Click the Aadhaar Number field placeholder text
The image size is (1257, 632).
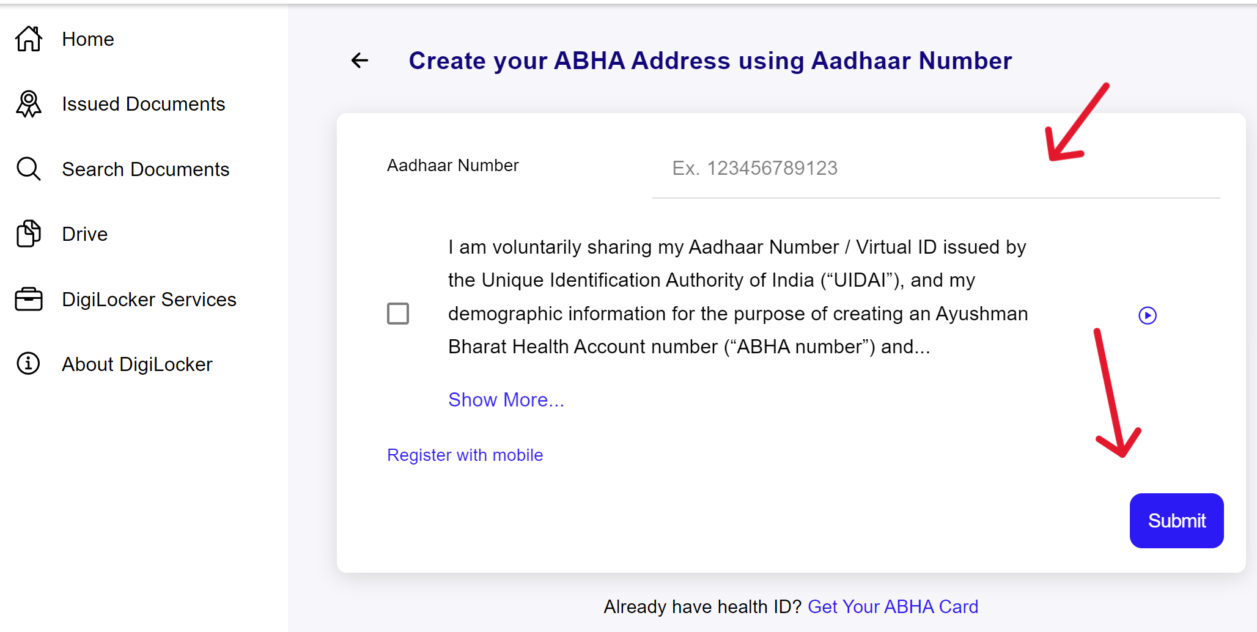[756, 168]
